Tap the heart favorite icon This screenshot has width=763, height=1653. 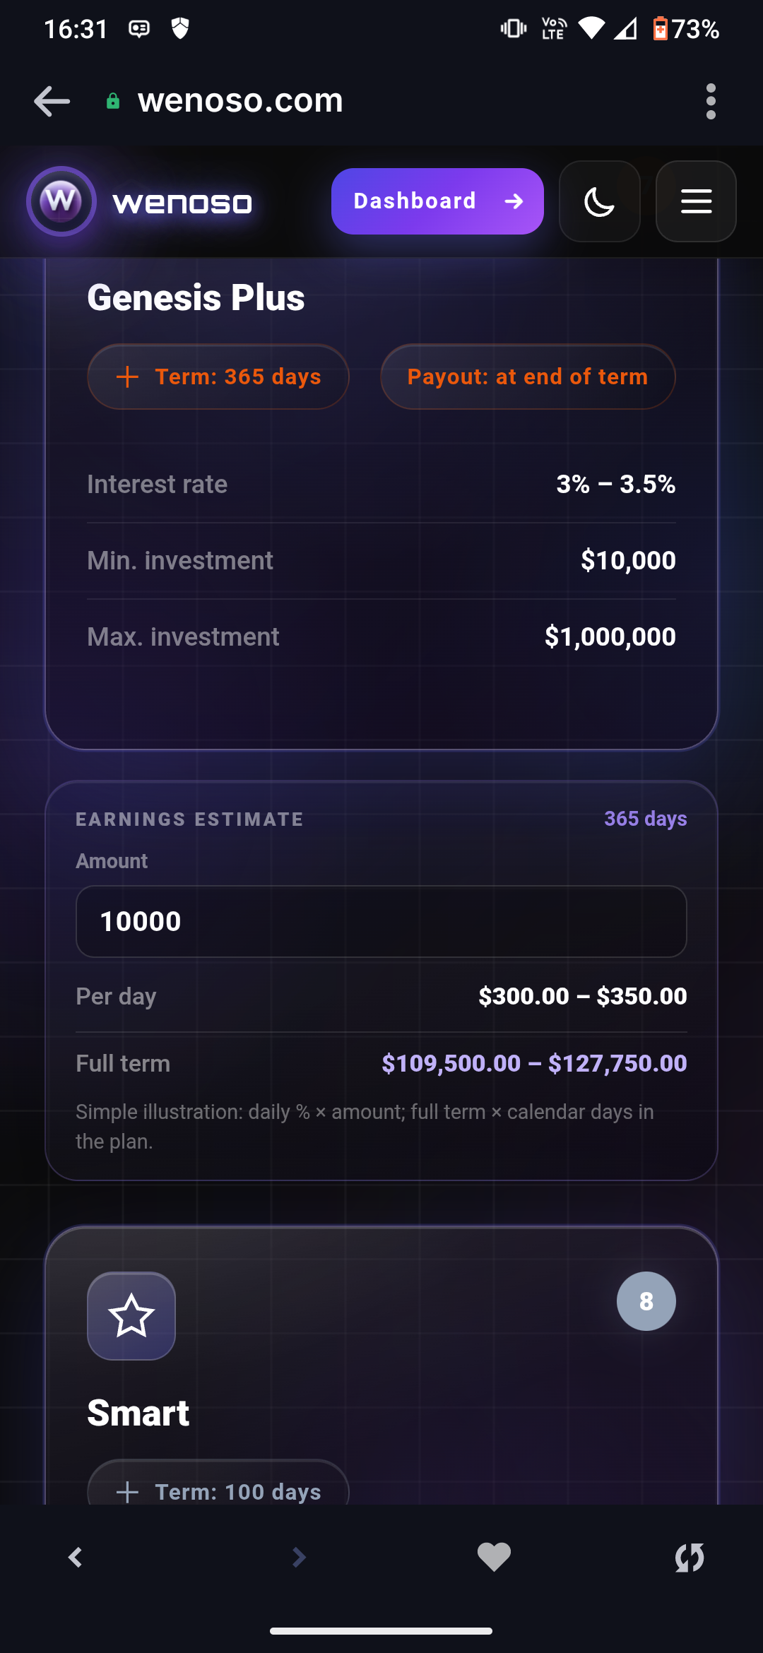494,1557
